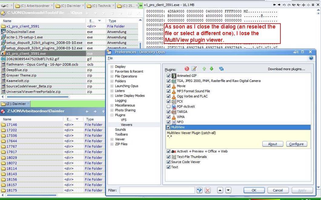Screen dimensions: 321x200
Task: Click the scite-1.75-setup-1.exe file icon
Action: 3,37
